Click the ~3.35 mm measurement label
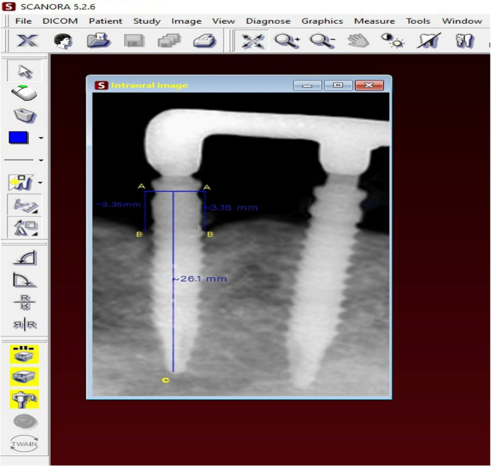This screenshot has height=466, width=491. coord(118,205)
